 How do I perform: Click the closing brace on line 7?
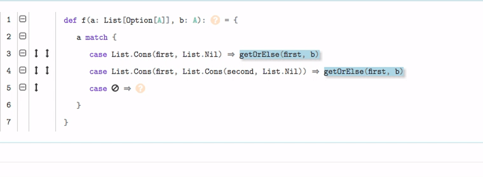click(66, 122)
